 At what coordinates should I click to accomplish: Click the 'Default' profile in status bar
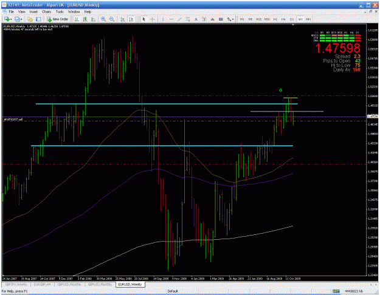(x=173, y=291)
